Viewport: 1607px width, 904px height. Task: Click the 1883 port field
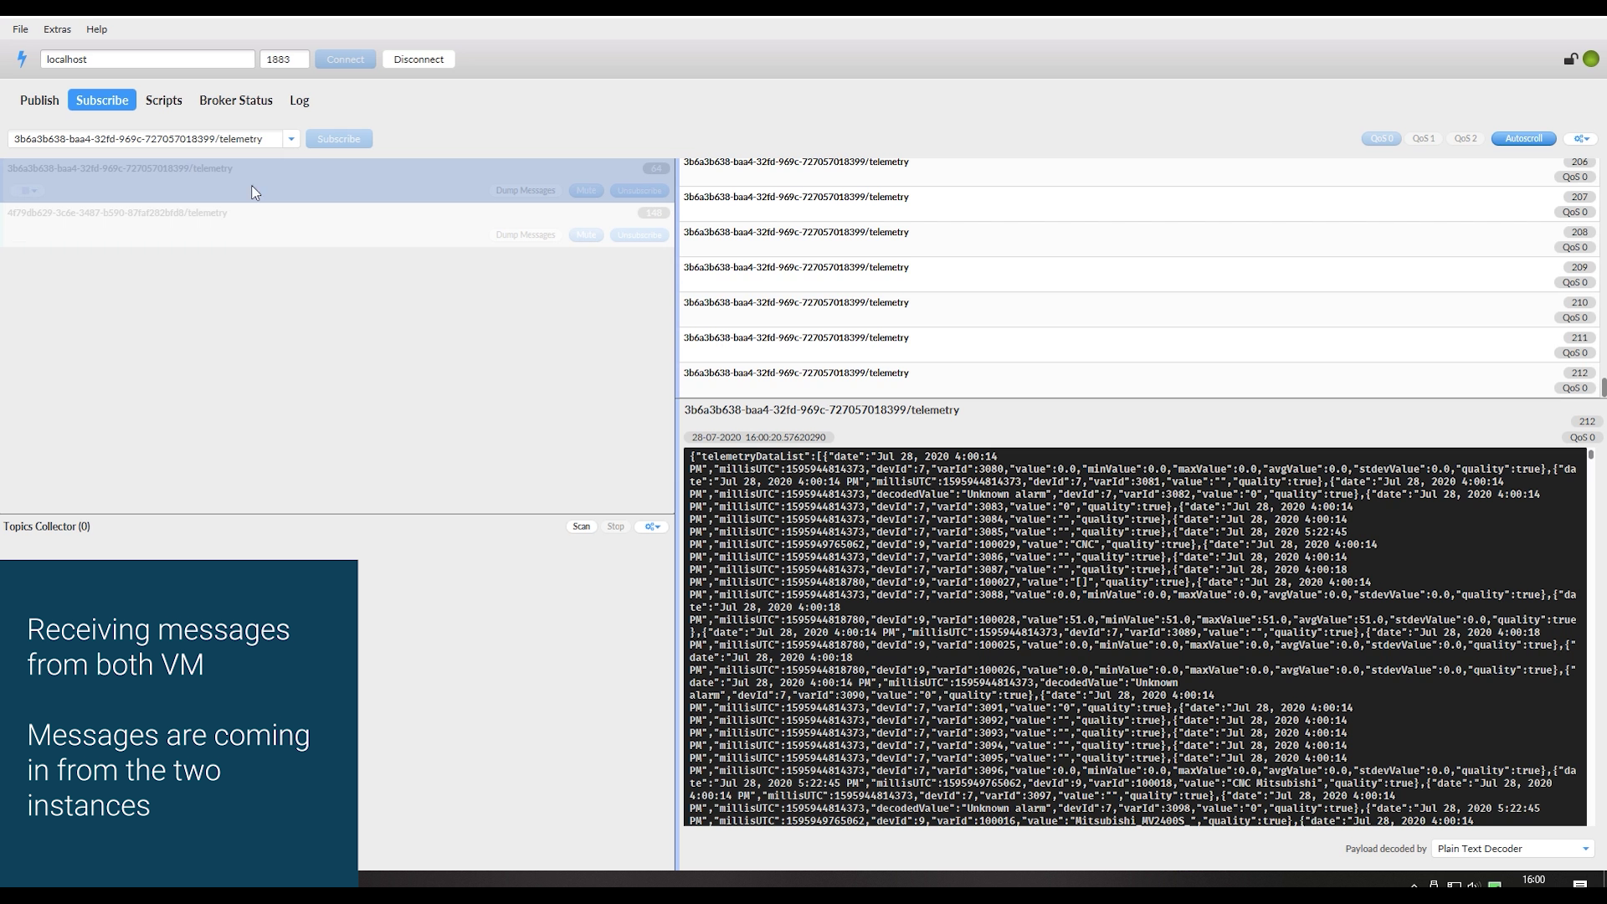[x=285, y=59]
